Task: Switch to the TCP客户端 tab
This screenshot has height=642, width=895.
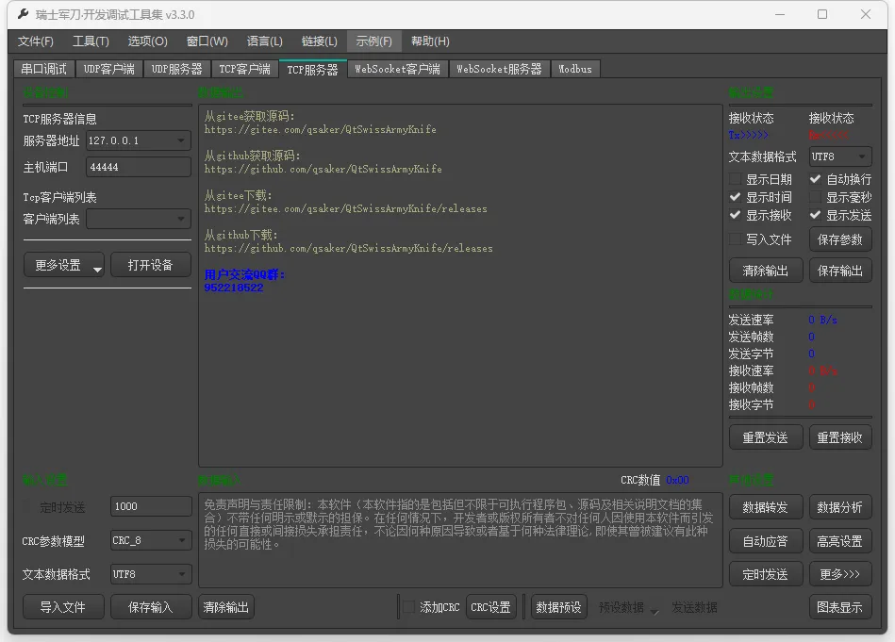Action: [x=245, y=69]
